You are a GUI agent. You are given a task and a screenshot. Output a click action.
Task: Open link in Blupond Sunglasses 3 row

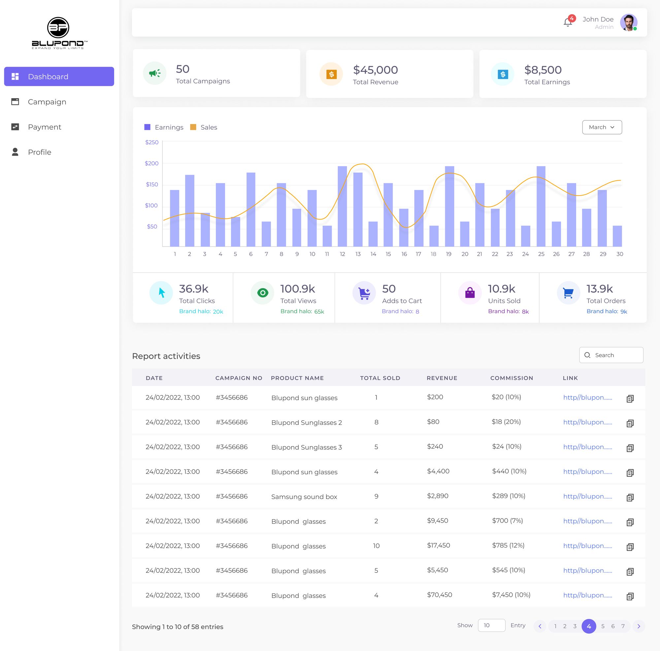tap(587, 447)
